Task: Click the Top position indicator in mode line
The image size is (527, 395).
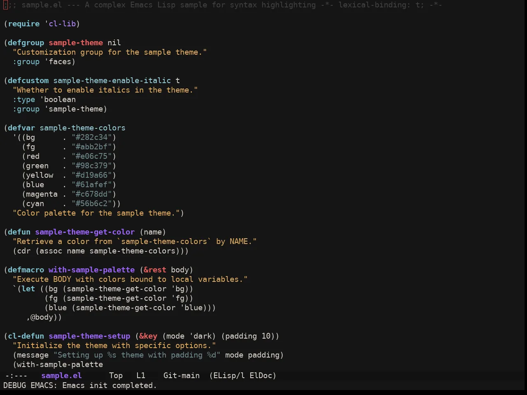Action: pyautogui.click(x=116, y=376)
